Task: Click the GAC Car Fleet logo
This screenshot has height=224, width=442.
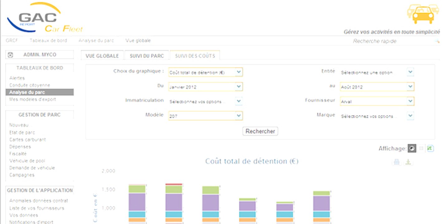Action: 45,18
